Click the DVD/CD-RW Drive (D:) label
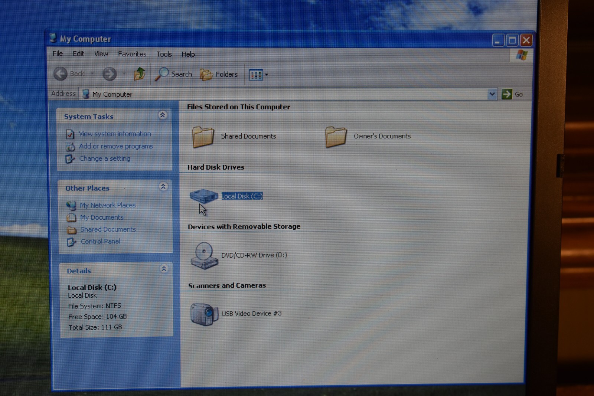Image resolution: width=594 pixels, height=396 pixels. pos(254,255)
